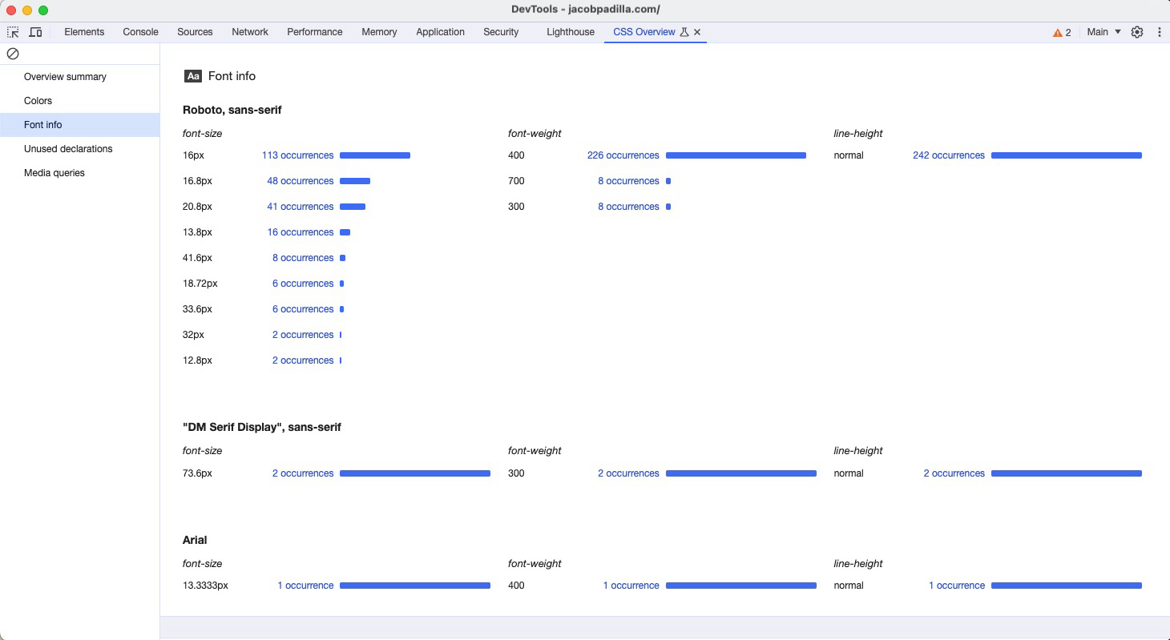Viewport: 1170px width, 640px height.
Task: Click the flask icon beside CSS Overview
Action: (685, 32)
